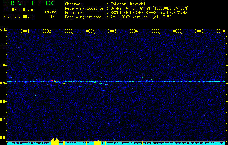
Task: Click the 1.1 kHz axis label
Action: point(3,47)
